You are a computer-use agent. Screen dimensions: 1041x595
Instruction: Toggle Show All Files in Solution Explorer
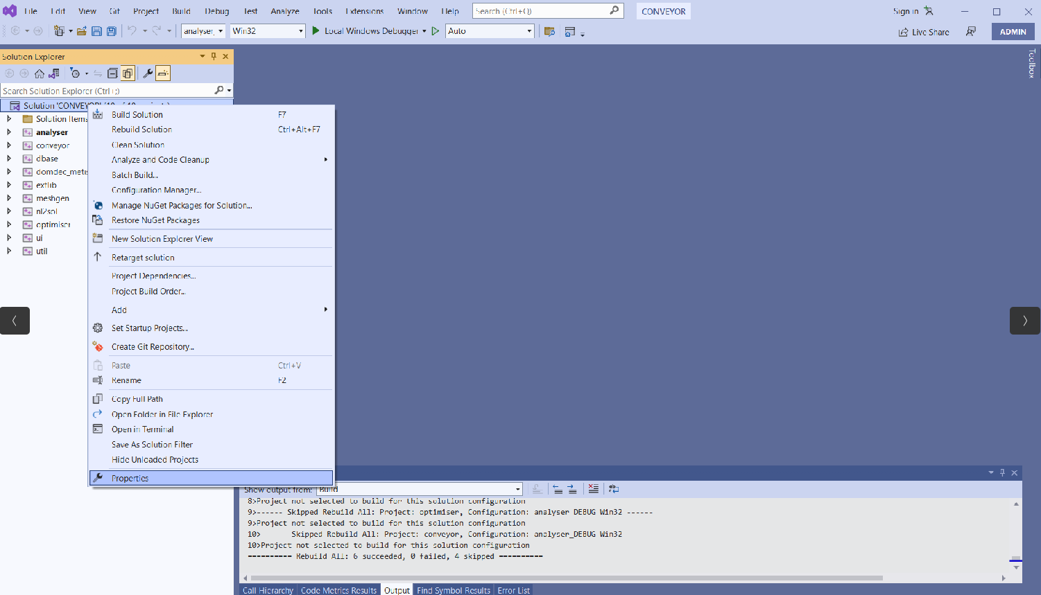click(x=128, y=73)
